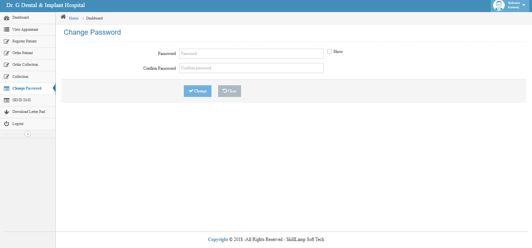
Task: Click the Logout power icon
Action: [6, 124]
